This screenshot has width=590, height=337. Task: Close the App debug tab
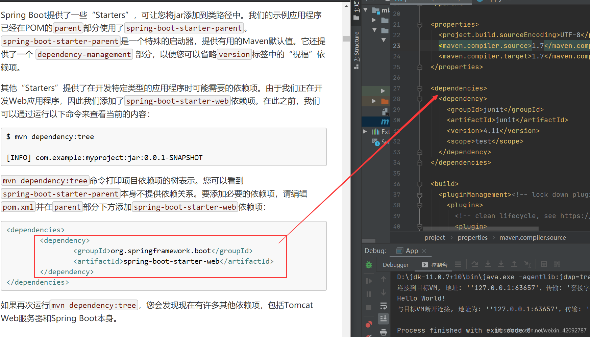[x=424, y=251]
